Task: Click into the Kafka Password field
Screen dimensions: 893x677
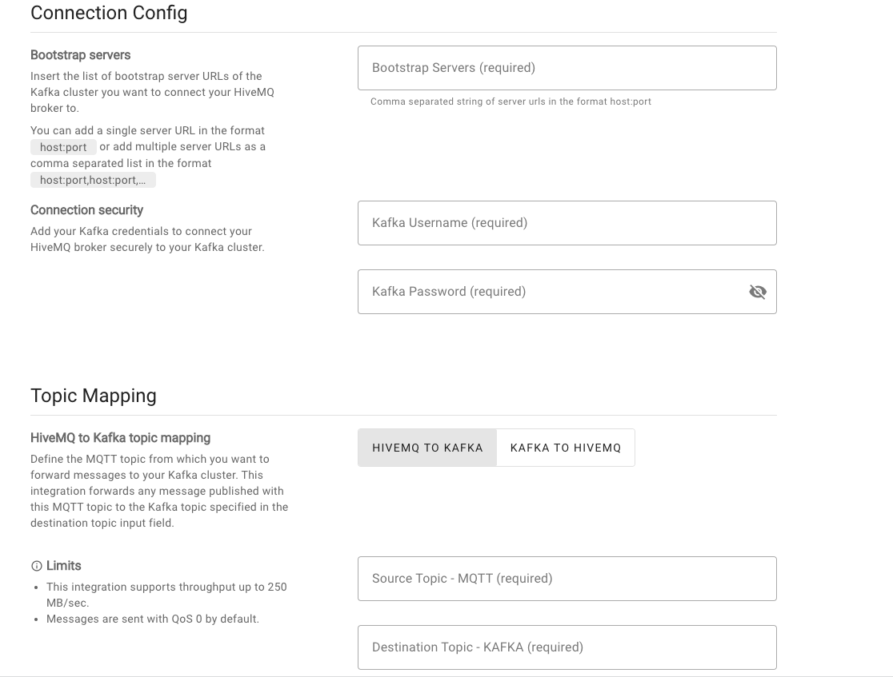Action: pyautogui.click(x=567, y=292)
